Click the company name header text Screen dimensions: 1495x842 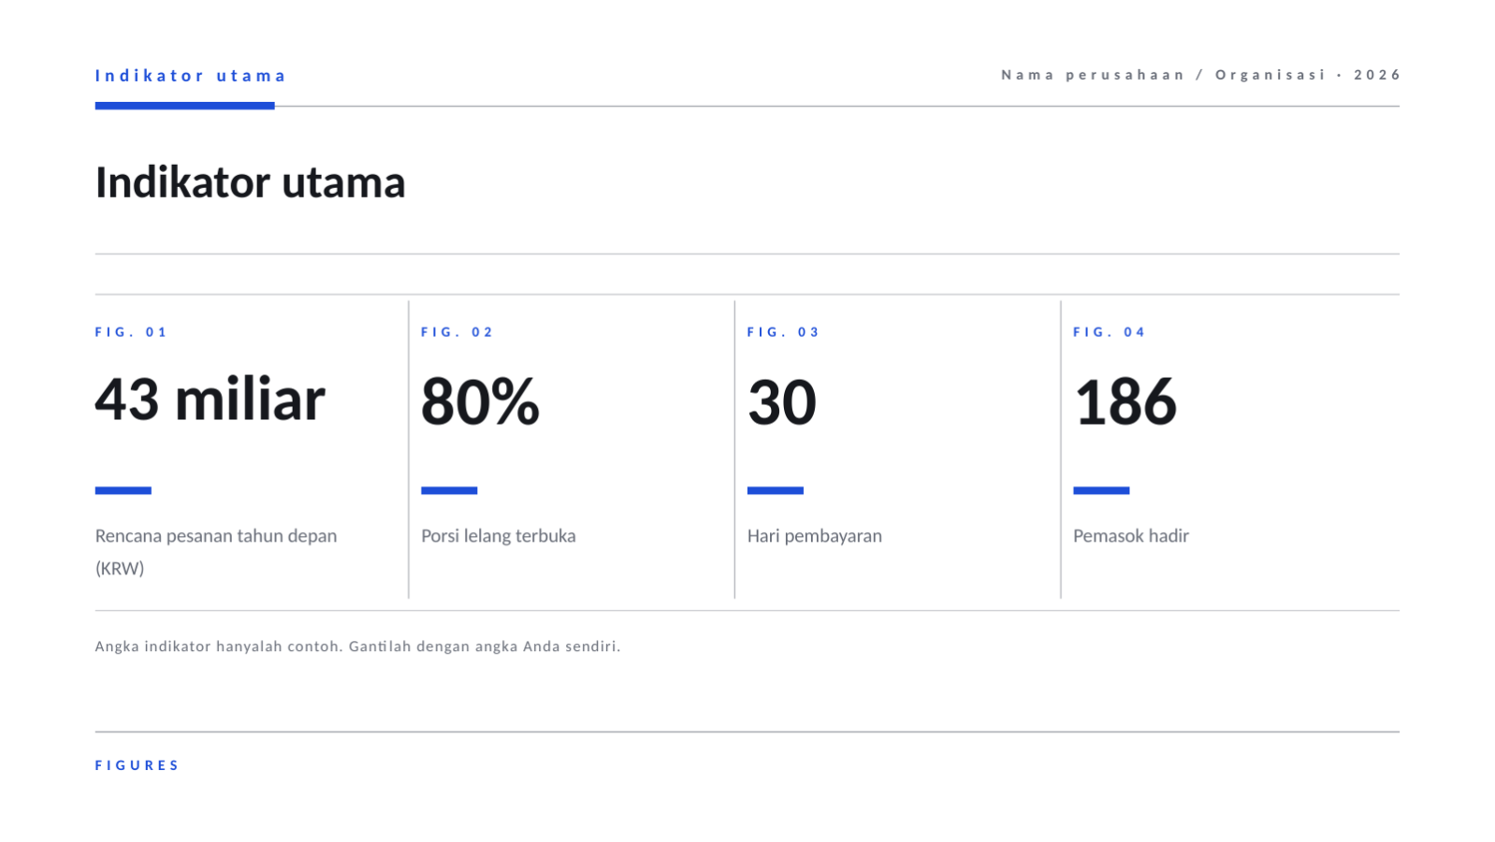1200,75
